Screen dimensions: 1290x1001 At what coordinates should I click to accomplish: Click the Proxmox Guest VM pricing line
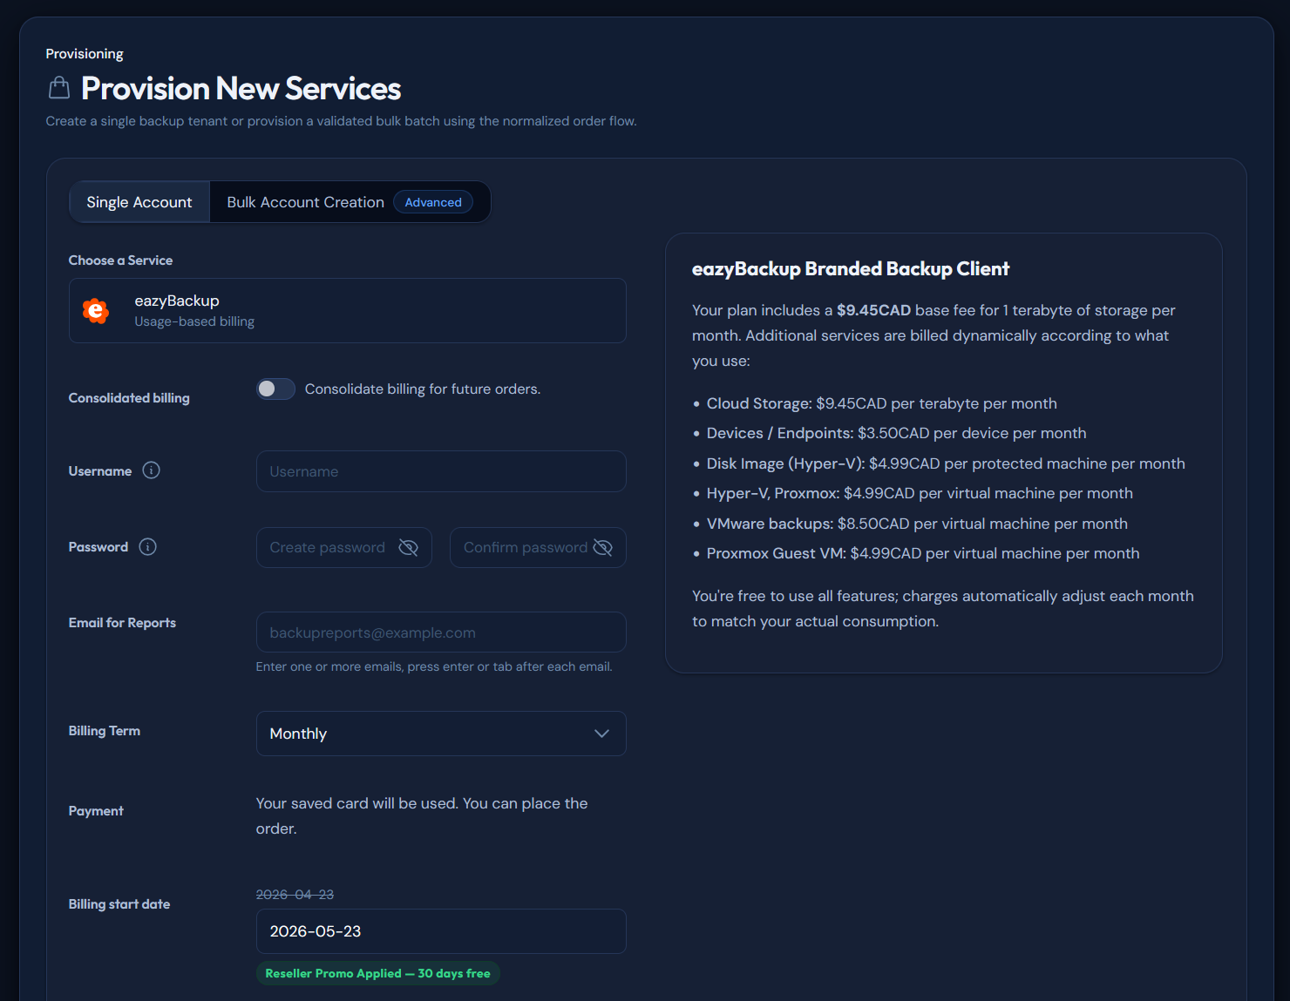click(x=923, y=553)
